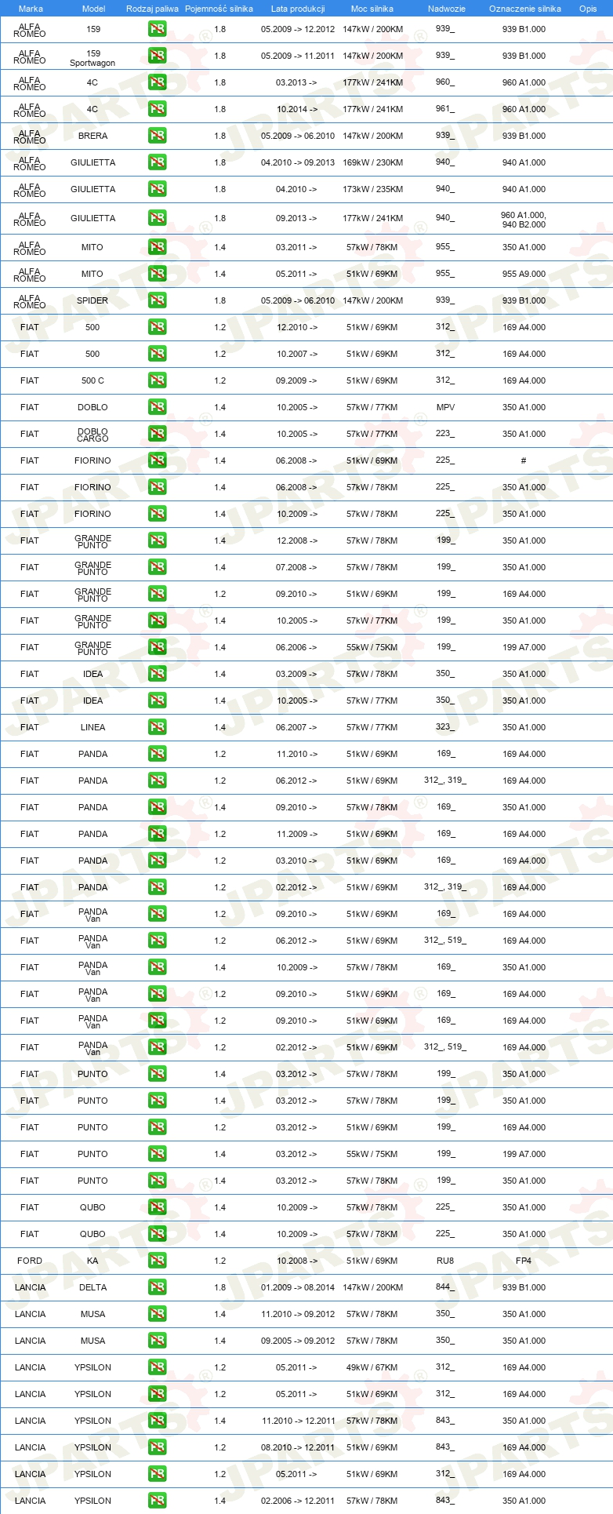613x1514 pixels.
Task: Click the '01.2009 -> 08.2014' production years cell
Action: tap(298, 1287)
